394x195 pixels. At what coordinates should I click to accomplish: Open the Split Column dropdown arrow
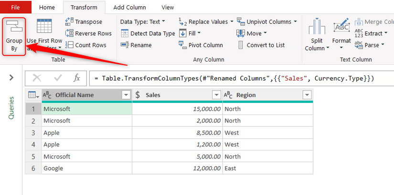[328, 48]
